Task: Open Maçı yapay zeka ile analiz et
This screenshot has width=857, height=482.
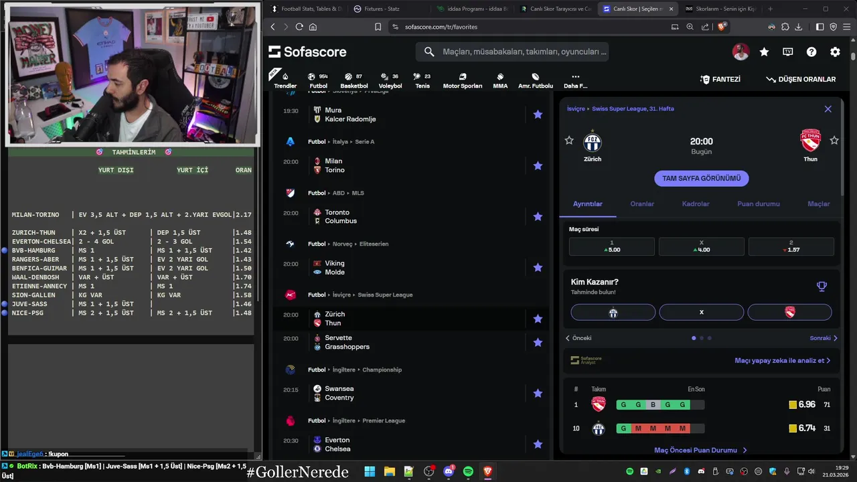Action: coord(783,360)
